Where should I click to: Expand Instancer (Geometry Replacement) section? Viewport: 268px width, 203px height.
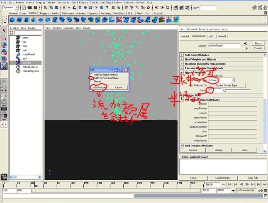(x=182, y=64)
